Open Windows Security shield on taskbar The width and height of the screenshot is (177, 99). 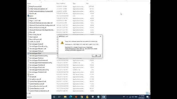coord(93,97)
